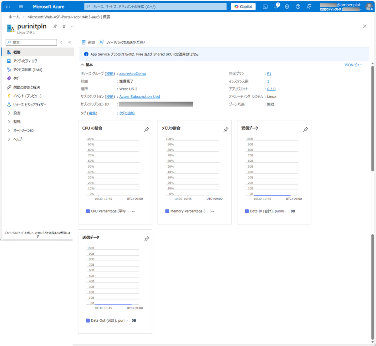Viewport: 376px width, 346px height.
Task: Select アクセス制御 (IAM) menu item
Action: point(27,70)
